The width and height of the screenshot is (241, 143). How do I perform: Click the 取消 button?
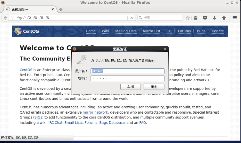(130, 87)
